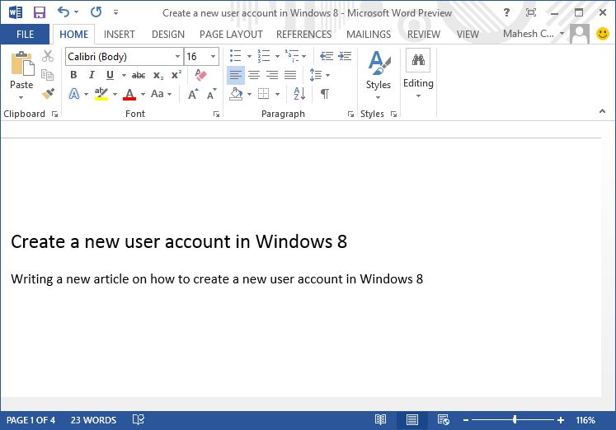
Task: Open the PAGE LAYOUT tab
Action: point(231,35)
